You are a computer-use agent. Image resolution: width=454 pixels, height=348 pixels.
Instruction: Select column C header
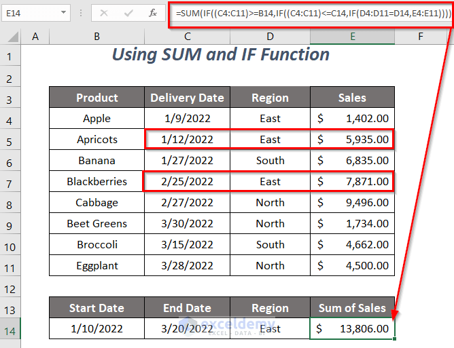click(187, 37)
